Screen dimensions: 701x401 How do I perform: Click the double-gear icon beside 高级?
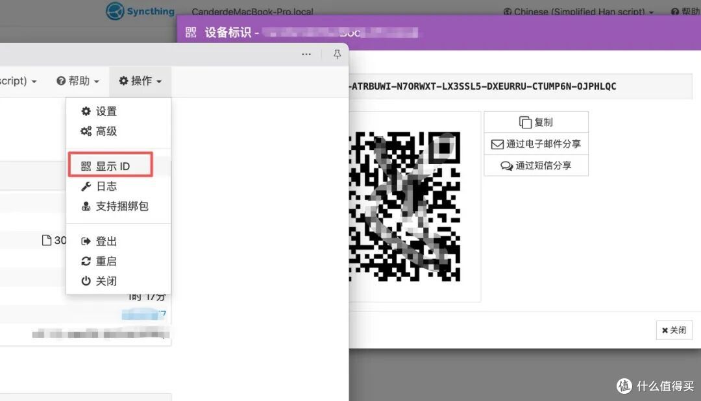(86, 131)
